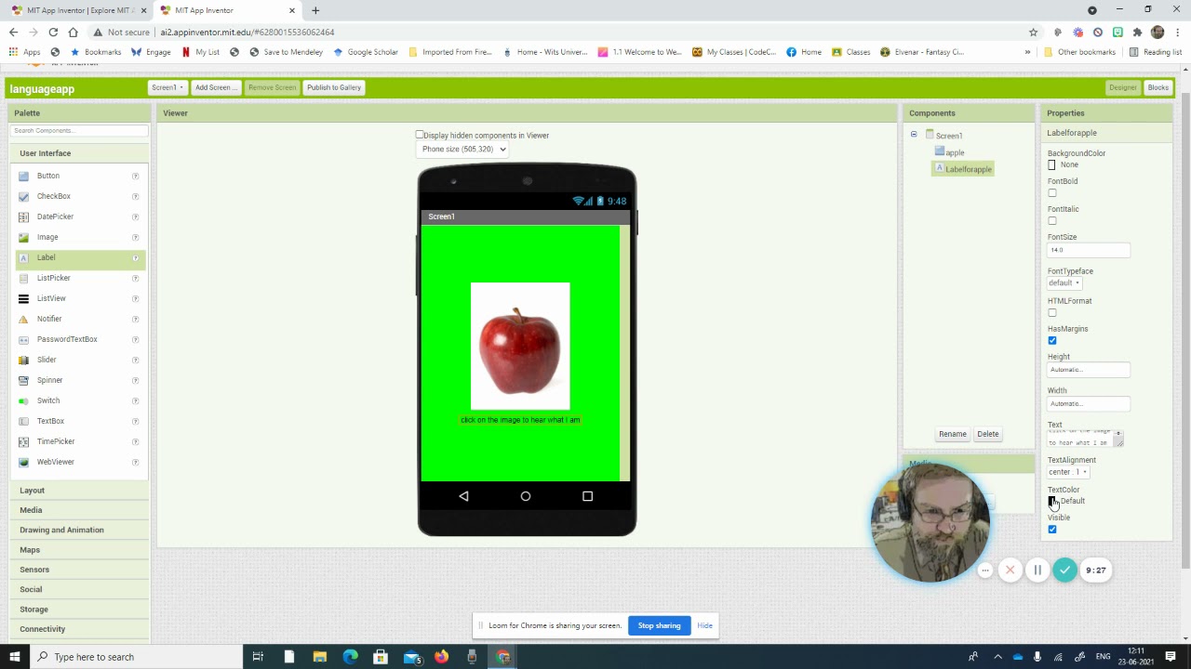Open the Screen1 screen selector dropdown
This screenshot has height=669, width=1191.
pos(167,87)
